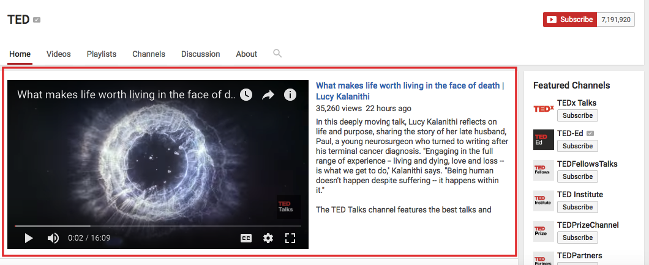649x265 pixels.
Task: Enter fullscreen mode on the video
Action: 290,238
